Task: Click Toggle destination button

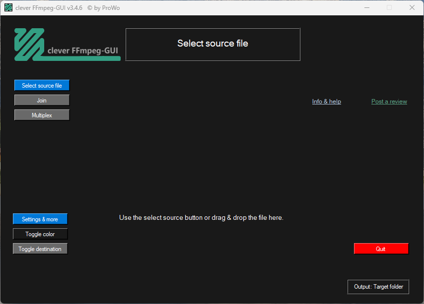Action: 40,249
